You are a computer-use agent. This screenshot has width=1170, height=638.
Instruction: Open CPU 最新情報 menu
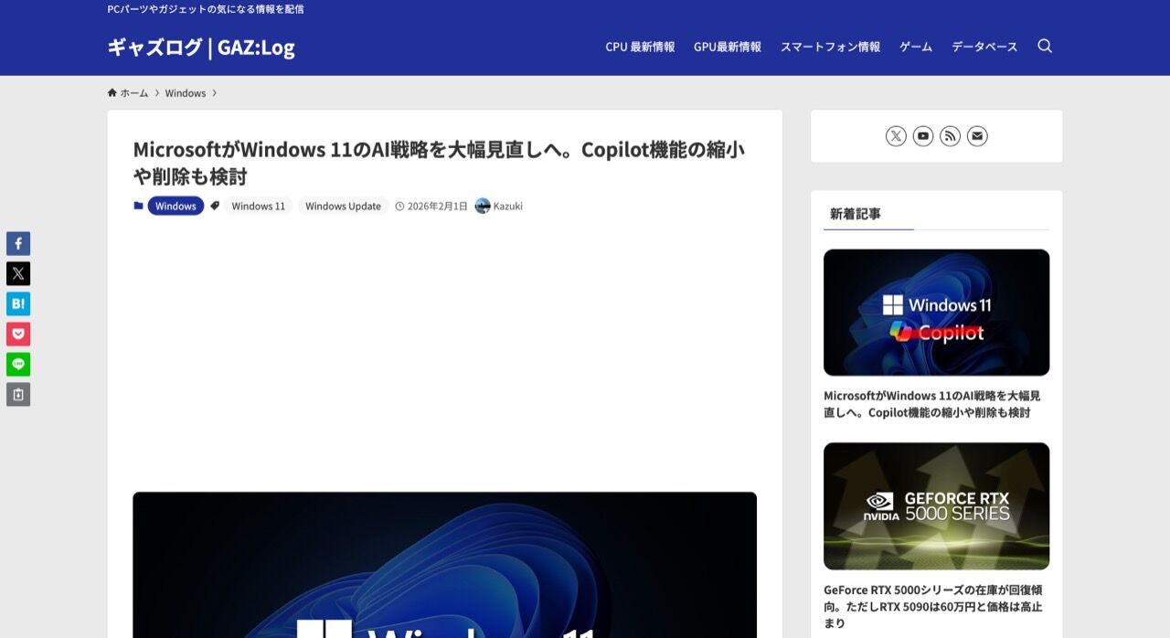coord(640,47)
